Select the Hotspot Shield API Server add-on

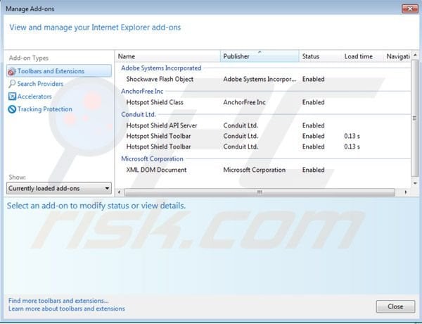162,125
